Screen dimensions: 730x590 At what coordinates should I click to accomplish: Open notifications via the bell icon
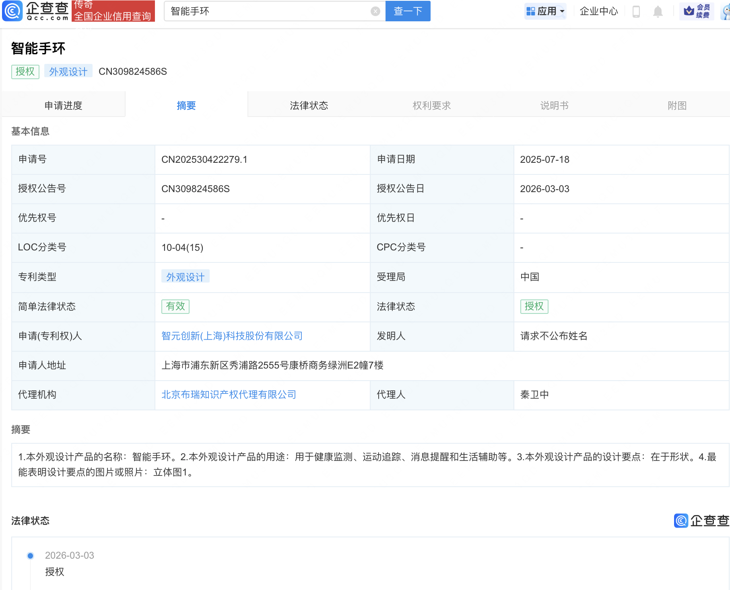(658, 11)
